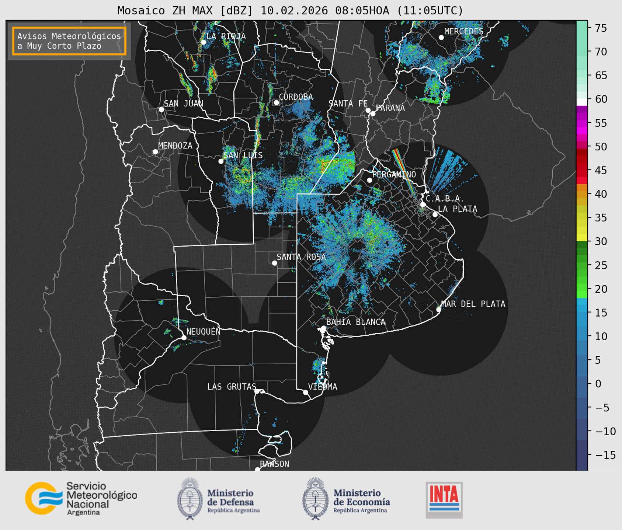Viewport: 622px width, 530px height.
Task: Select the Mendoza city marker dot
Action: (x=155, y=152)
